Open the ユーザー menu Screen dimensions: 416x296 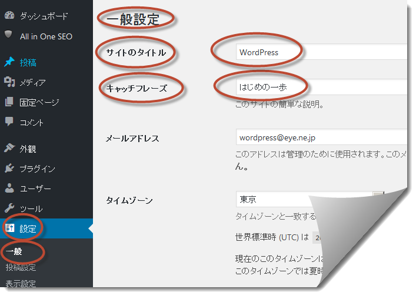tap(35, 189)
